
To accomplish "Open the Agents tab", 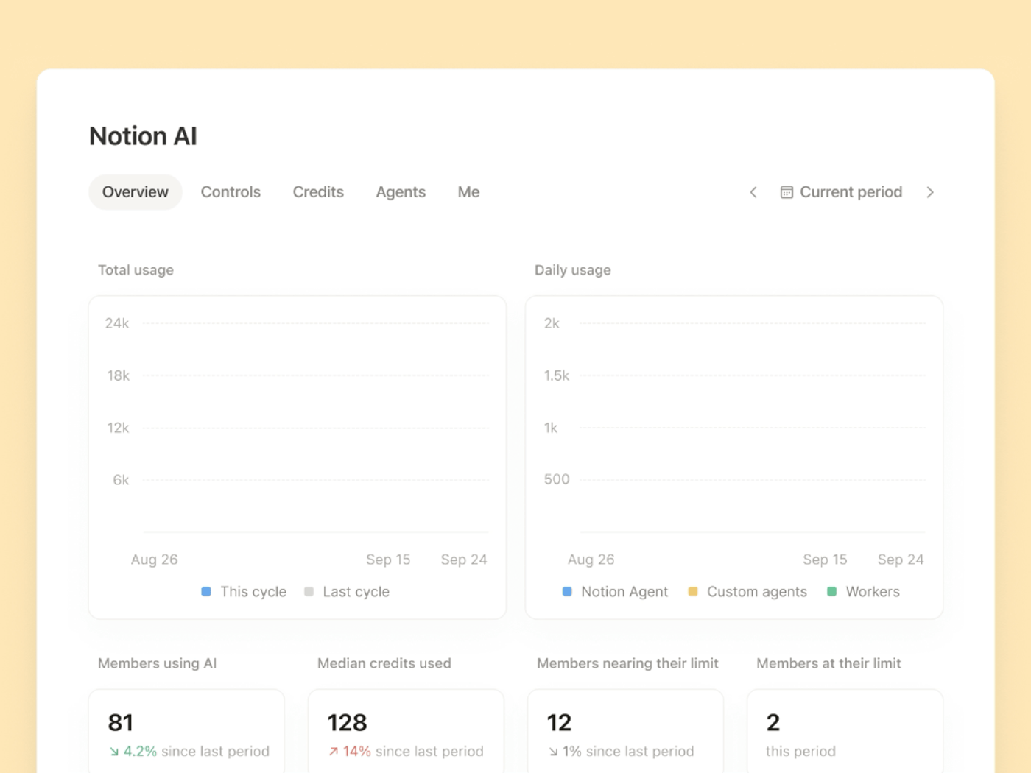I will click(x=401, y=192).
